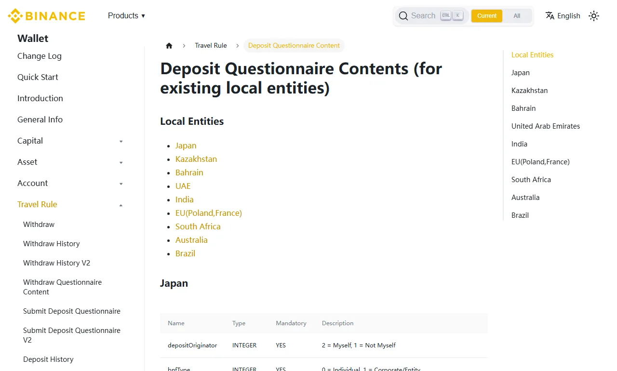Image resolution: width=617 pixels, height=371 pixels.
Task: Click the Brazil link in the list
Action: [x=186, y=254]
